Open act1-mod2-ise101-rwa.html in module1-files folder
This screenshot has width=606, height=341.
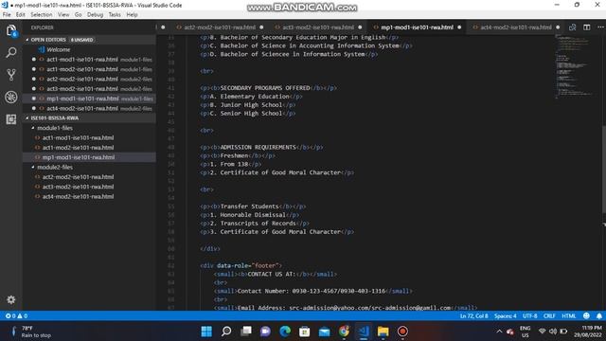[78, 148]
